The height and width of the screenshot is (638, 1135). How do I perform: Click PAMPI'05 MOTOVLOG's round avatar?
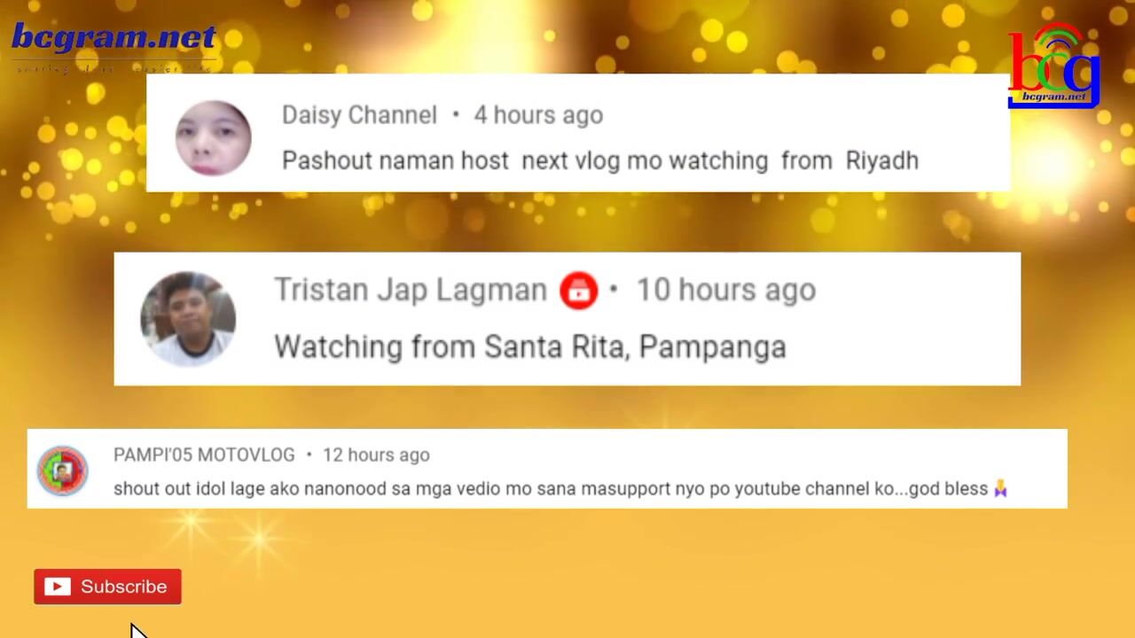coord(62,471)
